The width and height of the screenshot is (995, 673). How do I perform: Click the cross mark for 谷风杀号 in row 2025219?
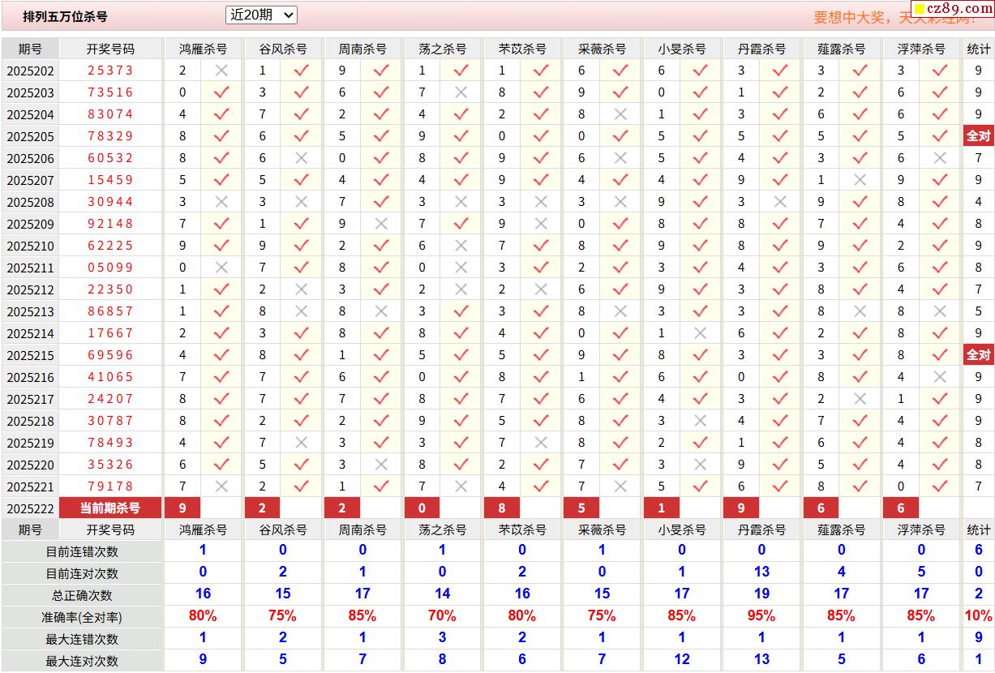[302, 443]
